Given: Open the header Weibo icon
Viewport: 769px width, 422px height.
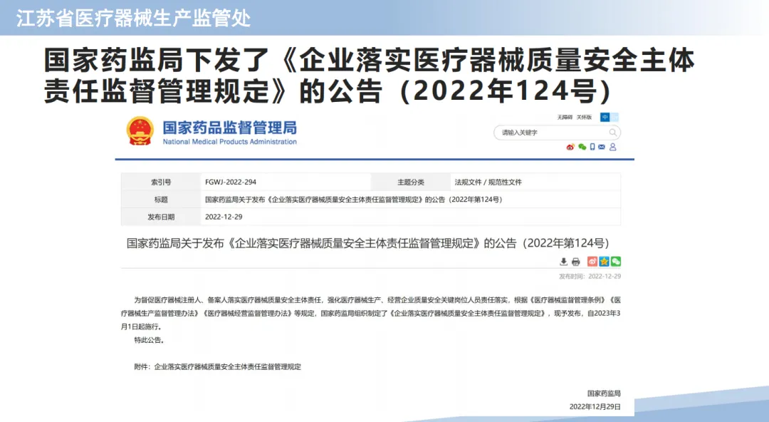Looking at the screenshot, I should [570, 147].
